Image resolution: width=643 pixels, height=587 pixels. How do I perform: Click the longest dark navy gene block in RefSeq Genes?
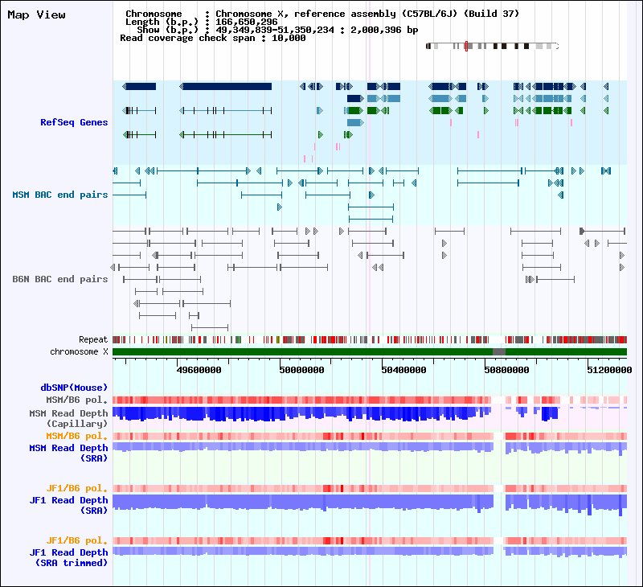coord(227,87)
